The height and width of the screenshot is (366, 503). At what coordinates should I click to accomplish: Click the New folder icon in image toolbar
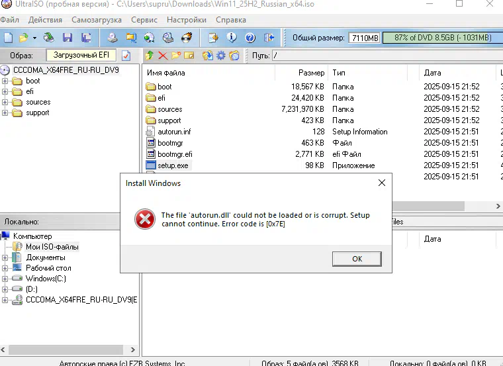pos(176,56)
